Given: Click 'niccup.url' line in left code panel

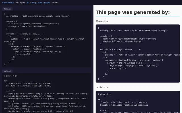Looking at the screenshot, I should (x=34, y=24).
